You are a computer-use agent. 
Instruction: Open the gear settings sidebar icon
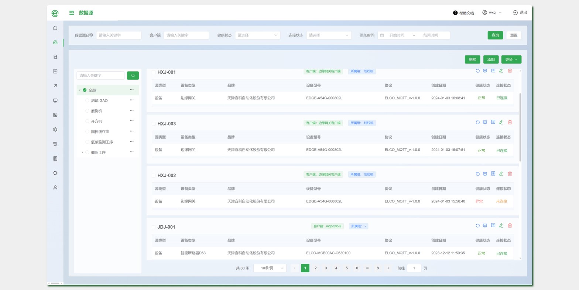click(55, 129)
